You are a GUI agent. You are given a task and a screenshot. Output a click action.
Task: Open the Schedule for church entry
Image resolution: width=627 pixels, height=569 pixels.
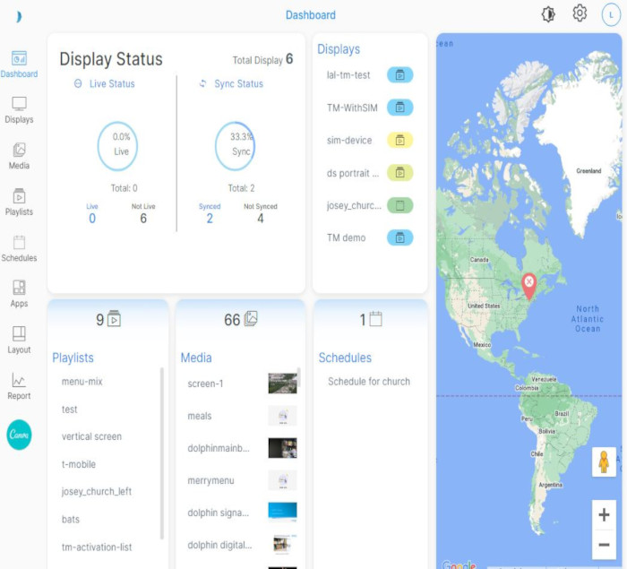tap(368, 382)
